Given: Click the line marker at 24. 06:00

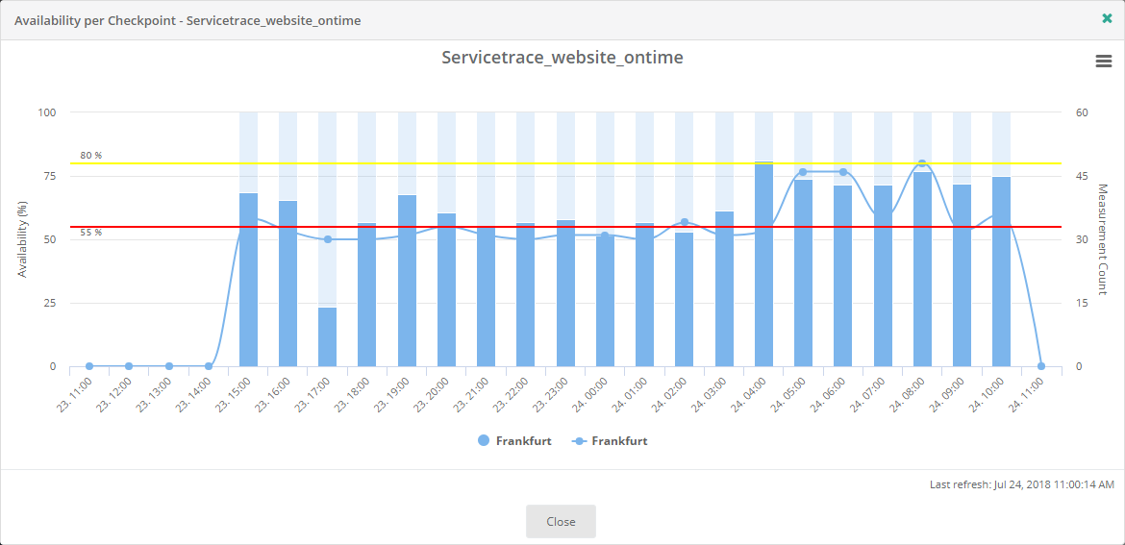Looking at the screenshot, I should 843,172.
